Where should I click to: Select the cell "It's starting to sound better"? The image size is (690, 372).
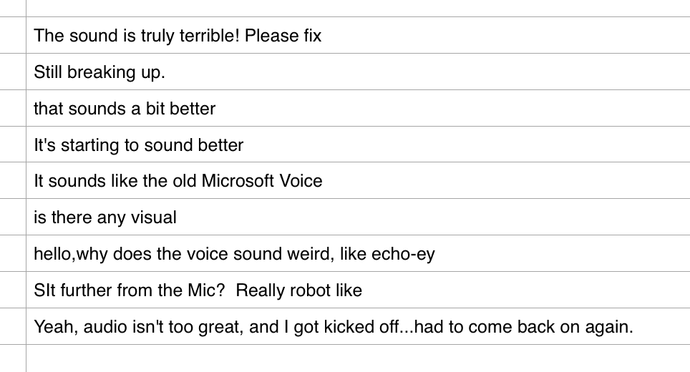tap(358, 145)
